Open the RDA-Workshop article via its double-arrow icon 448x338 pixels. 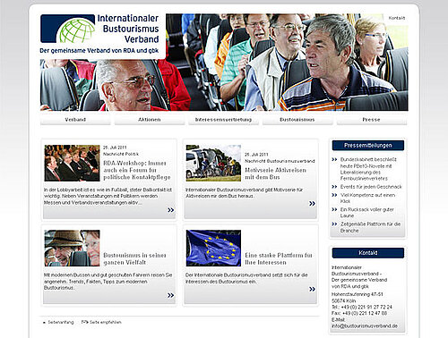pyautogui.click(x=170, y=210)
